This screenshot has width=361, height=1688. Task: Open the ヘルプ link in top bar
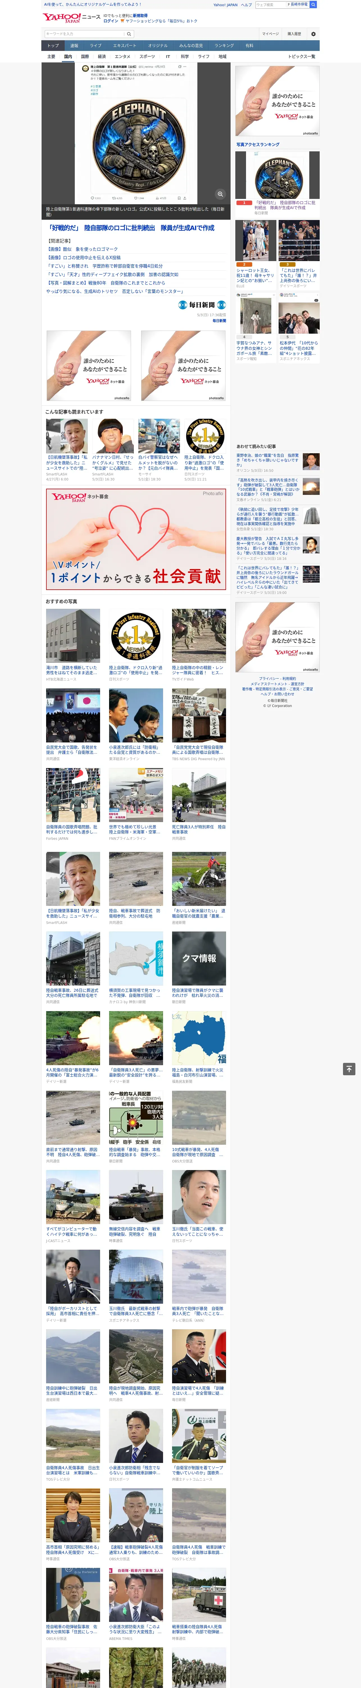tap(246, 5)
